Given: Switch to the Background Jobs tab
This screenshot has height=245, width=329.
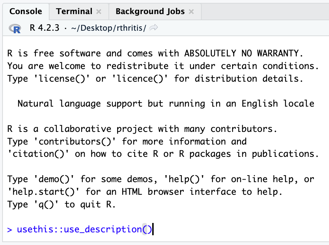Looking at the screenshot, I should point(150,11).
